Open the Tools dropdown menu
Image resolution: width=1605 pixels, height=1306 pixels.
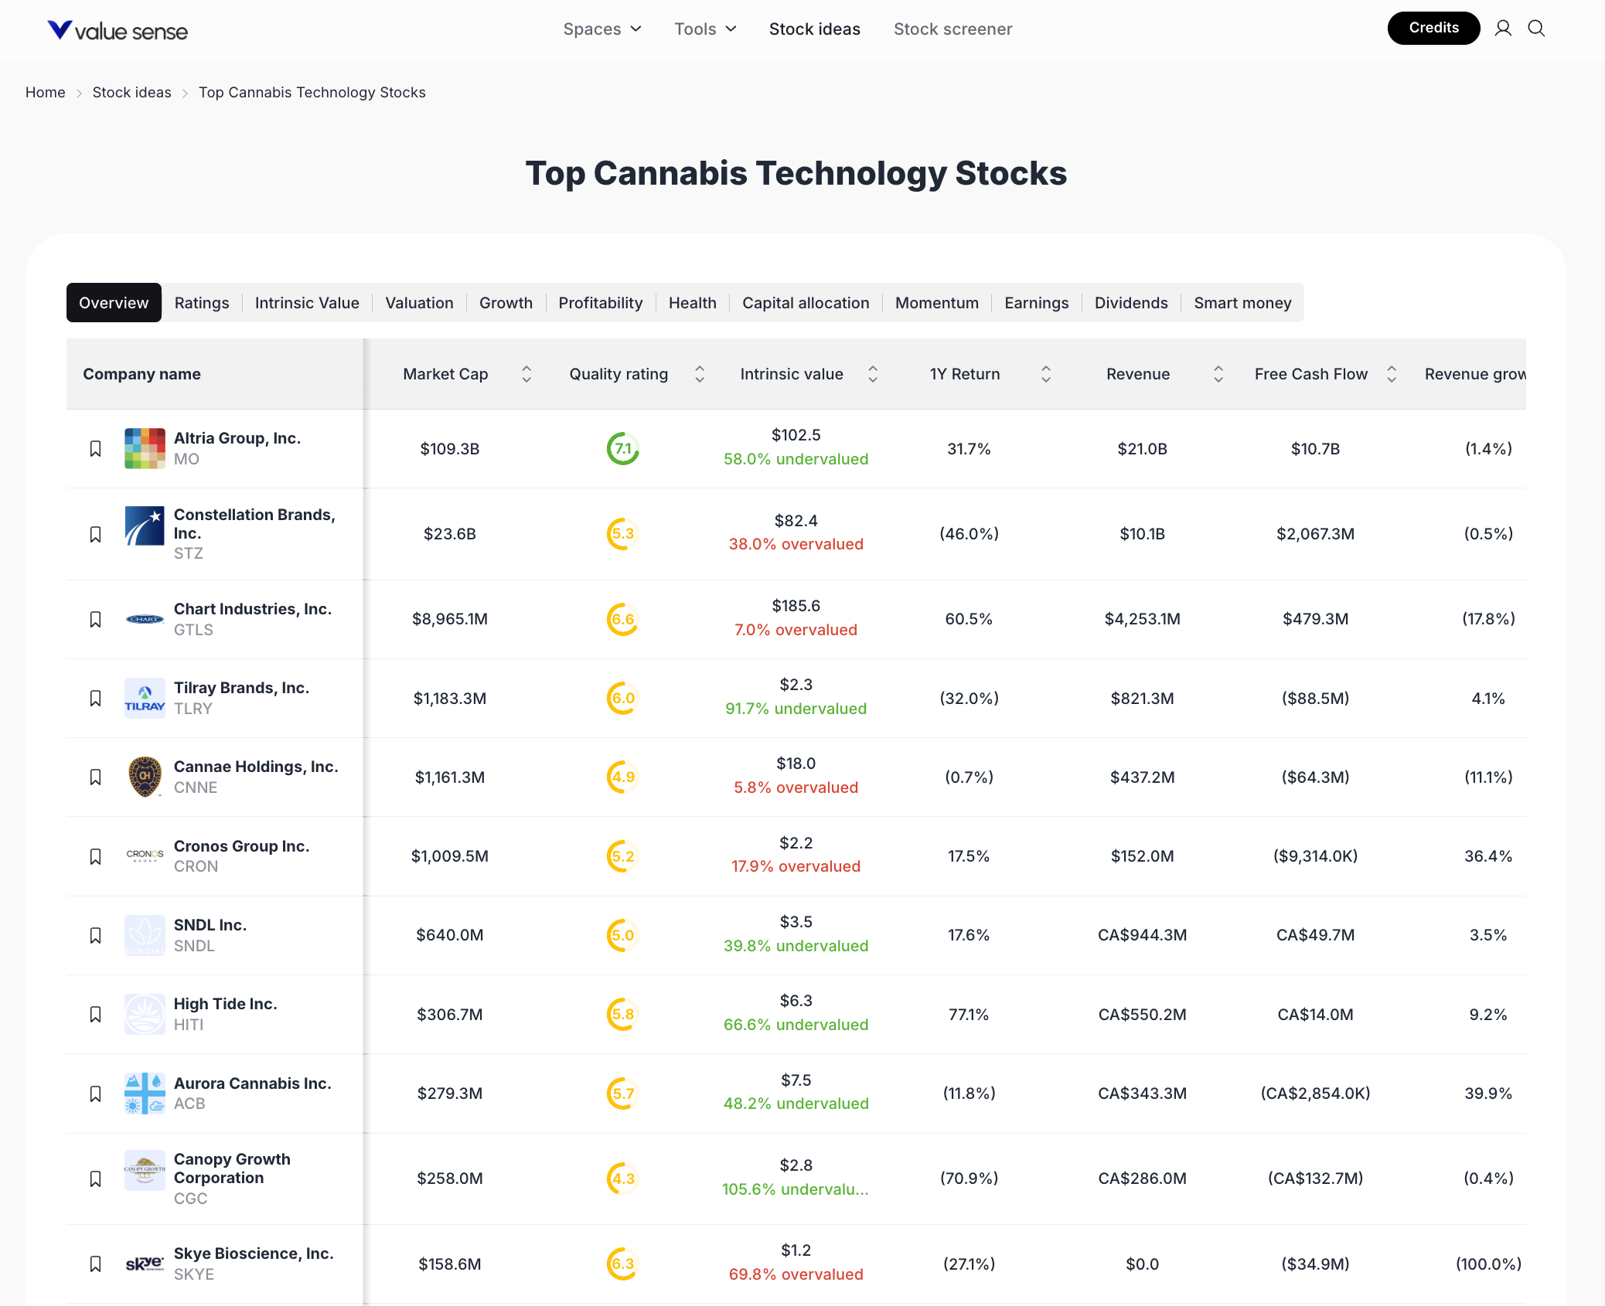point(704,29)
